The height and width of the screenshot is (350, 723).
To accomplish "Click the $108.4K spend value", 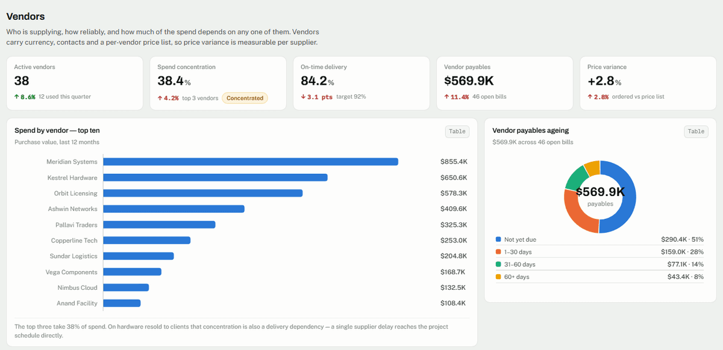I will [453, 303].
